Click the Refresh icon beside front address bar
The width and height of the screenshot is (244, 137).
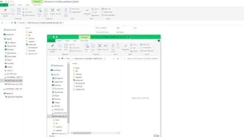click(x=118, y=59)
